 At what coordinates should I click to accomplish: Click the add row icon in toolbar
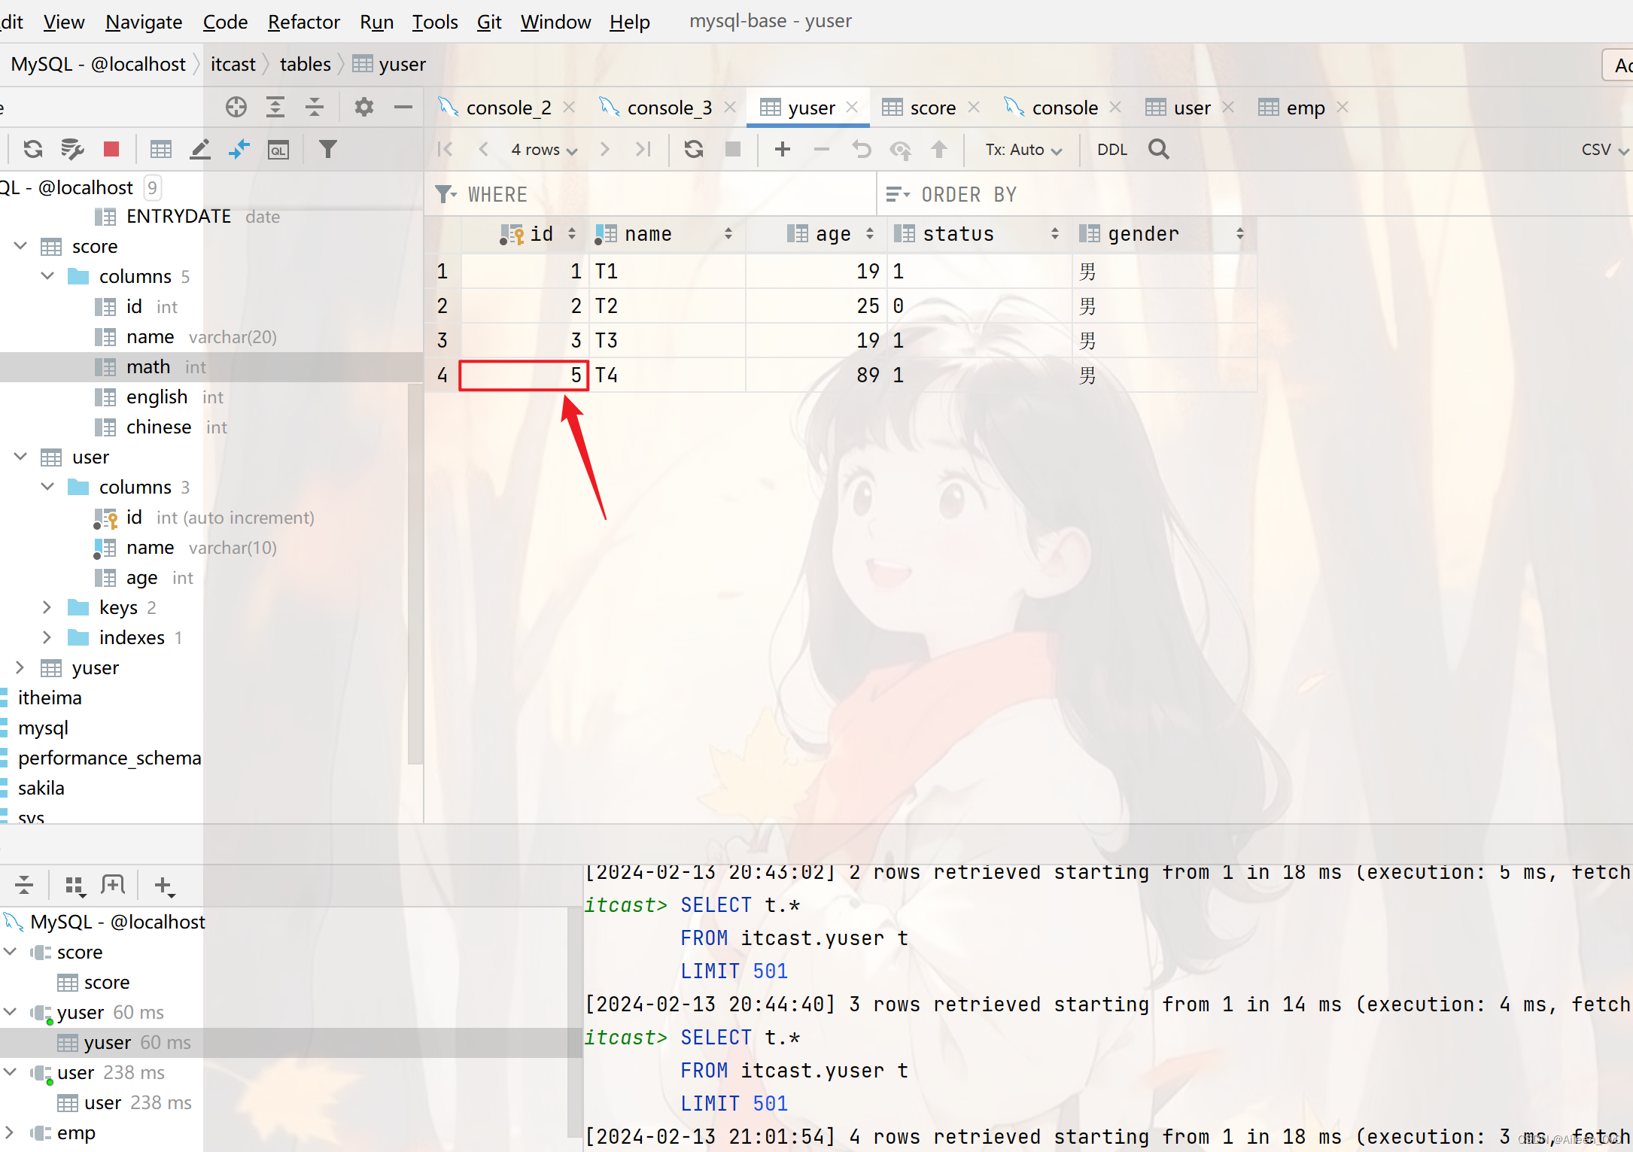(x=782, y=150)
